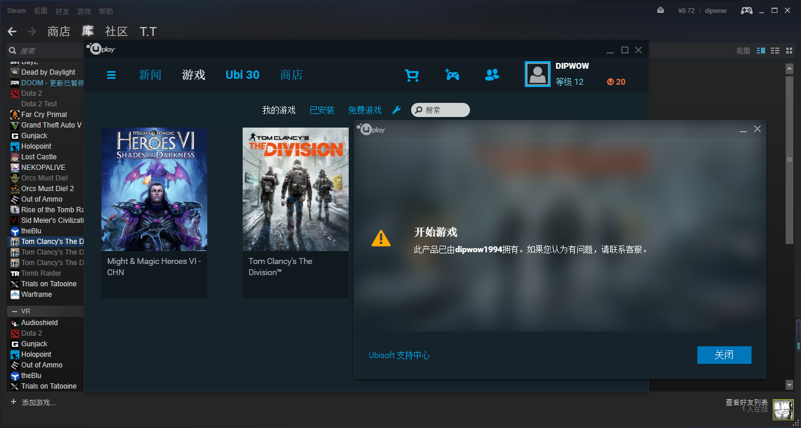Click the 关闭 button in the dialog
The width and height of the screenshot is (801, 428).
click(x=724, y=355)
